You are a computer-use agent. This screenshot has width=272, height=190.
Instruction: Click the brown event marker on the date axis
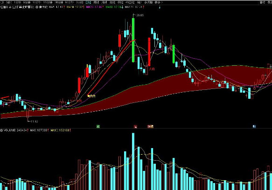point(150,127)
